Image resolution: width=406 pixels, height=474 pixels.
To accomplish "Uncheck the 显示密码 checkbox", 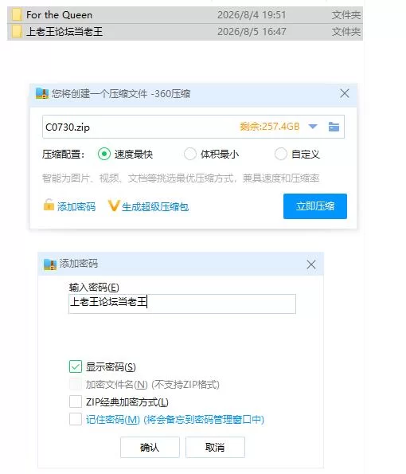I will (x=76, y=366).
